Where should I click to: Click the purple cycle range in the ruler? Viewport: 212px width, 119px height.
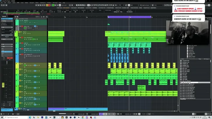pos(130,17)
